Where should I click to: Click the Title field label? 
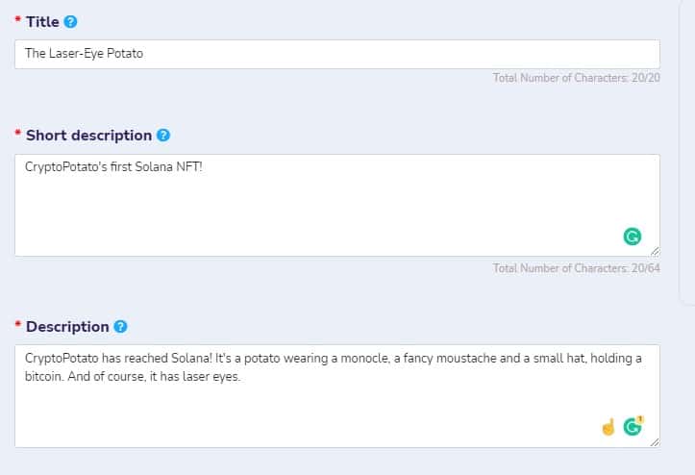click(x=42, y=22)
